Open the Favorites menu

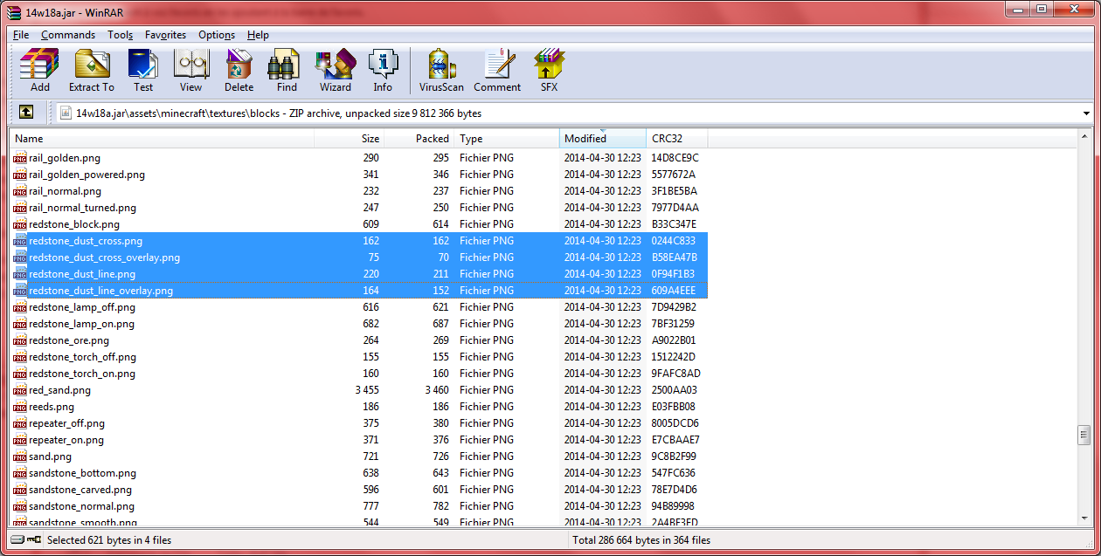point(165,35)
